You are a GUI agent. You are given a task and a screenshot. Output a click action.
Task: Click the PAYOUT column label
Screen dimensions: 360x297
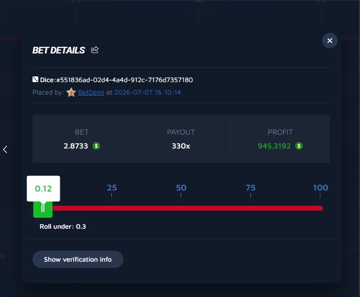181,132
